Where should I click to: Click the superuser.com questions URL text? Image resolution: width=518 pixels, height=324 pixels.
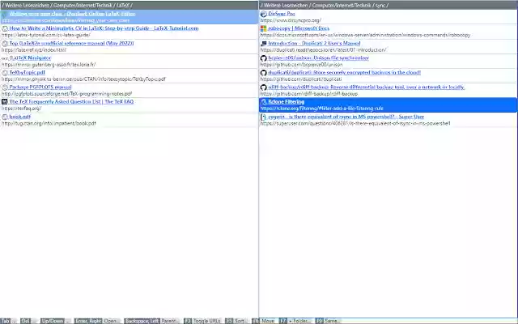[355, 123]
